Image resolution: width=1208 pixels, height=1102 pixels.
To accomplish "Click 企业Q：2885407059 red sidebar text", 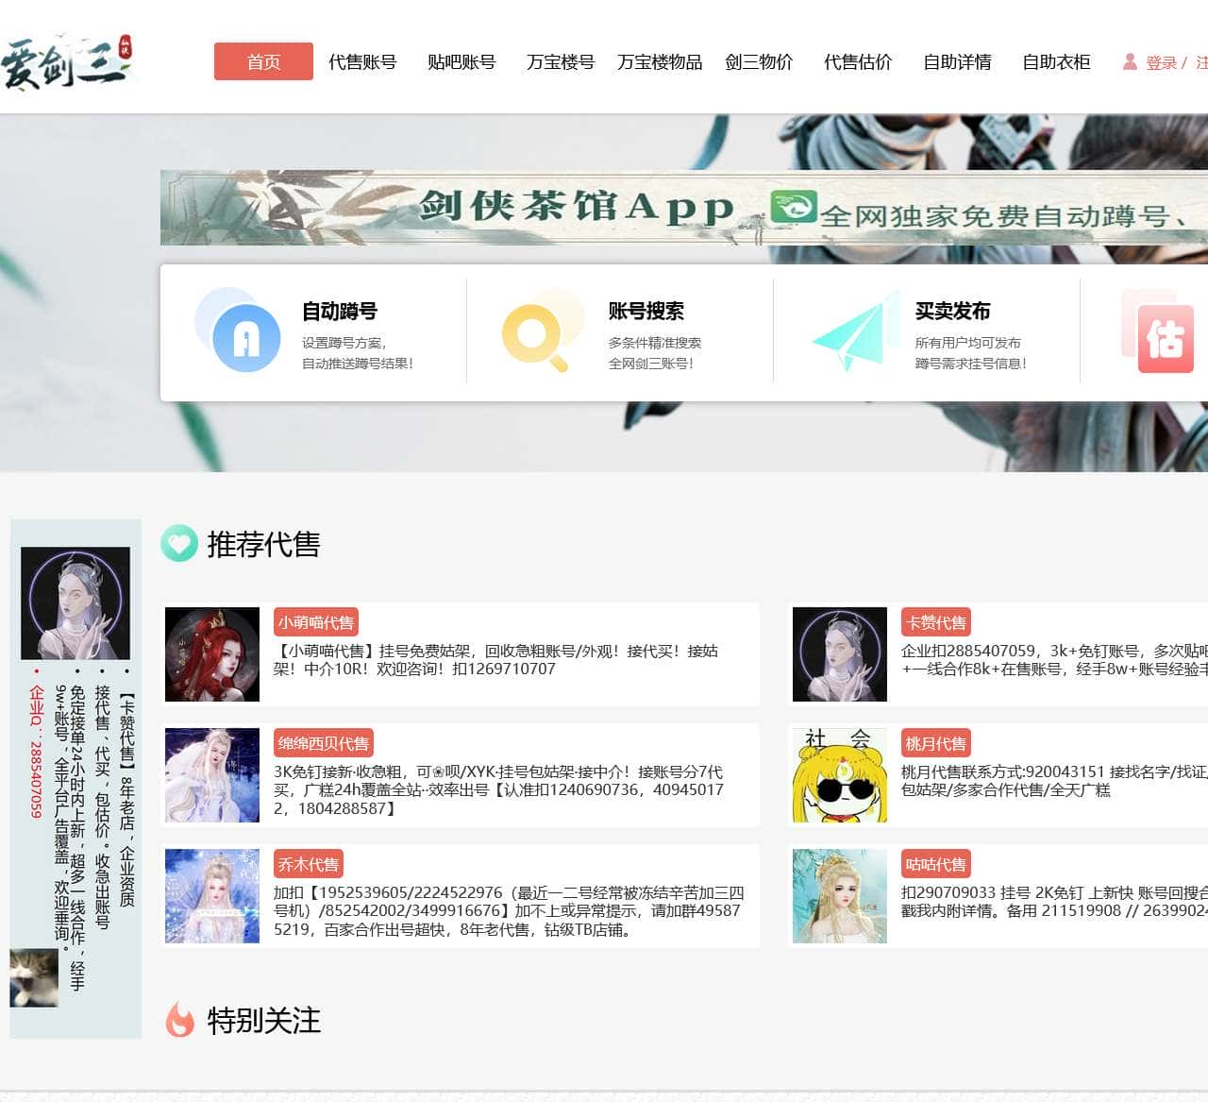I will 36,751.
